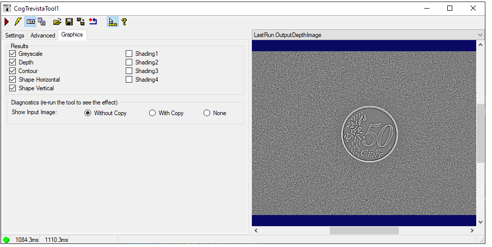Select the Without Copy radio button
This screenshot has height=247, width=492.
tap(88, 113)
